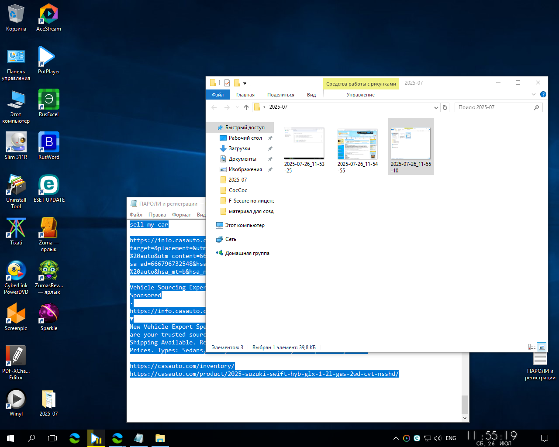Open the Explorer help question mark icon
The height and width of the screenshot is (447, 559).
(x=543, y=94)
